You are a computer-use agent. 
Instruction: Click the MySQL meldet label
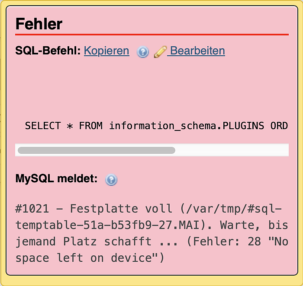pyautogui.click(x=57, y=179)
